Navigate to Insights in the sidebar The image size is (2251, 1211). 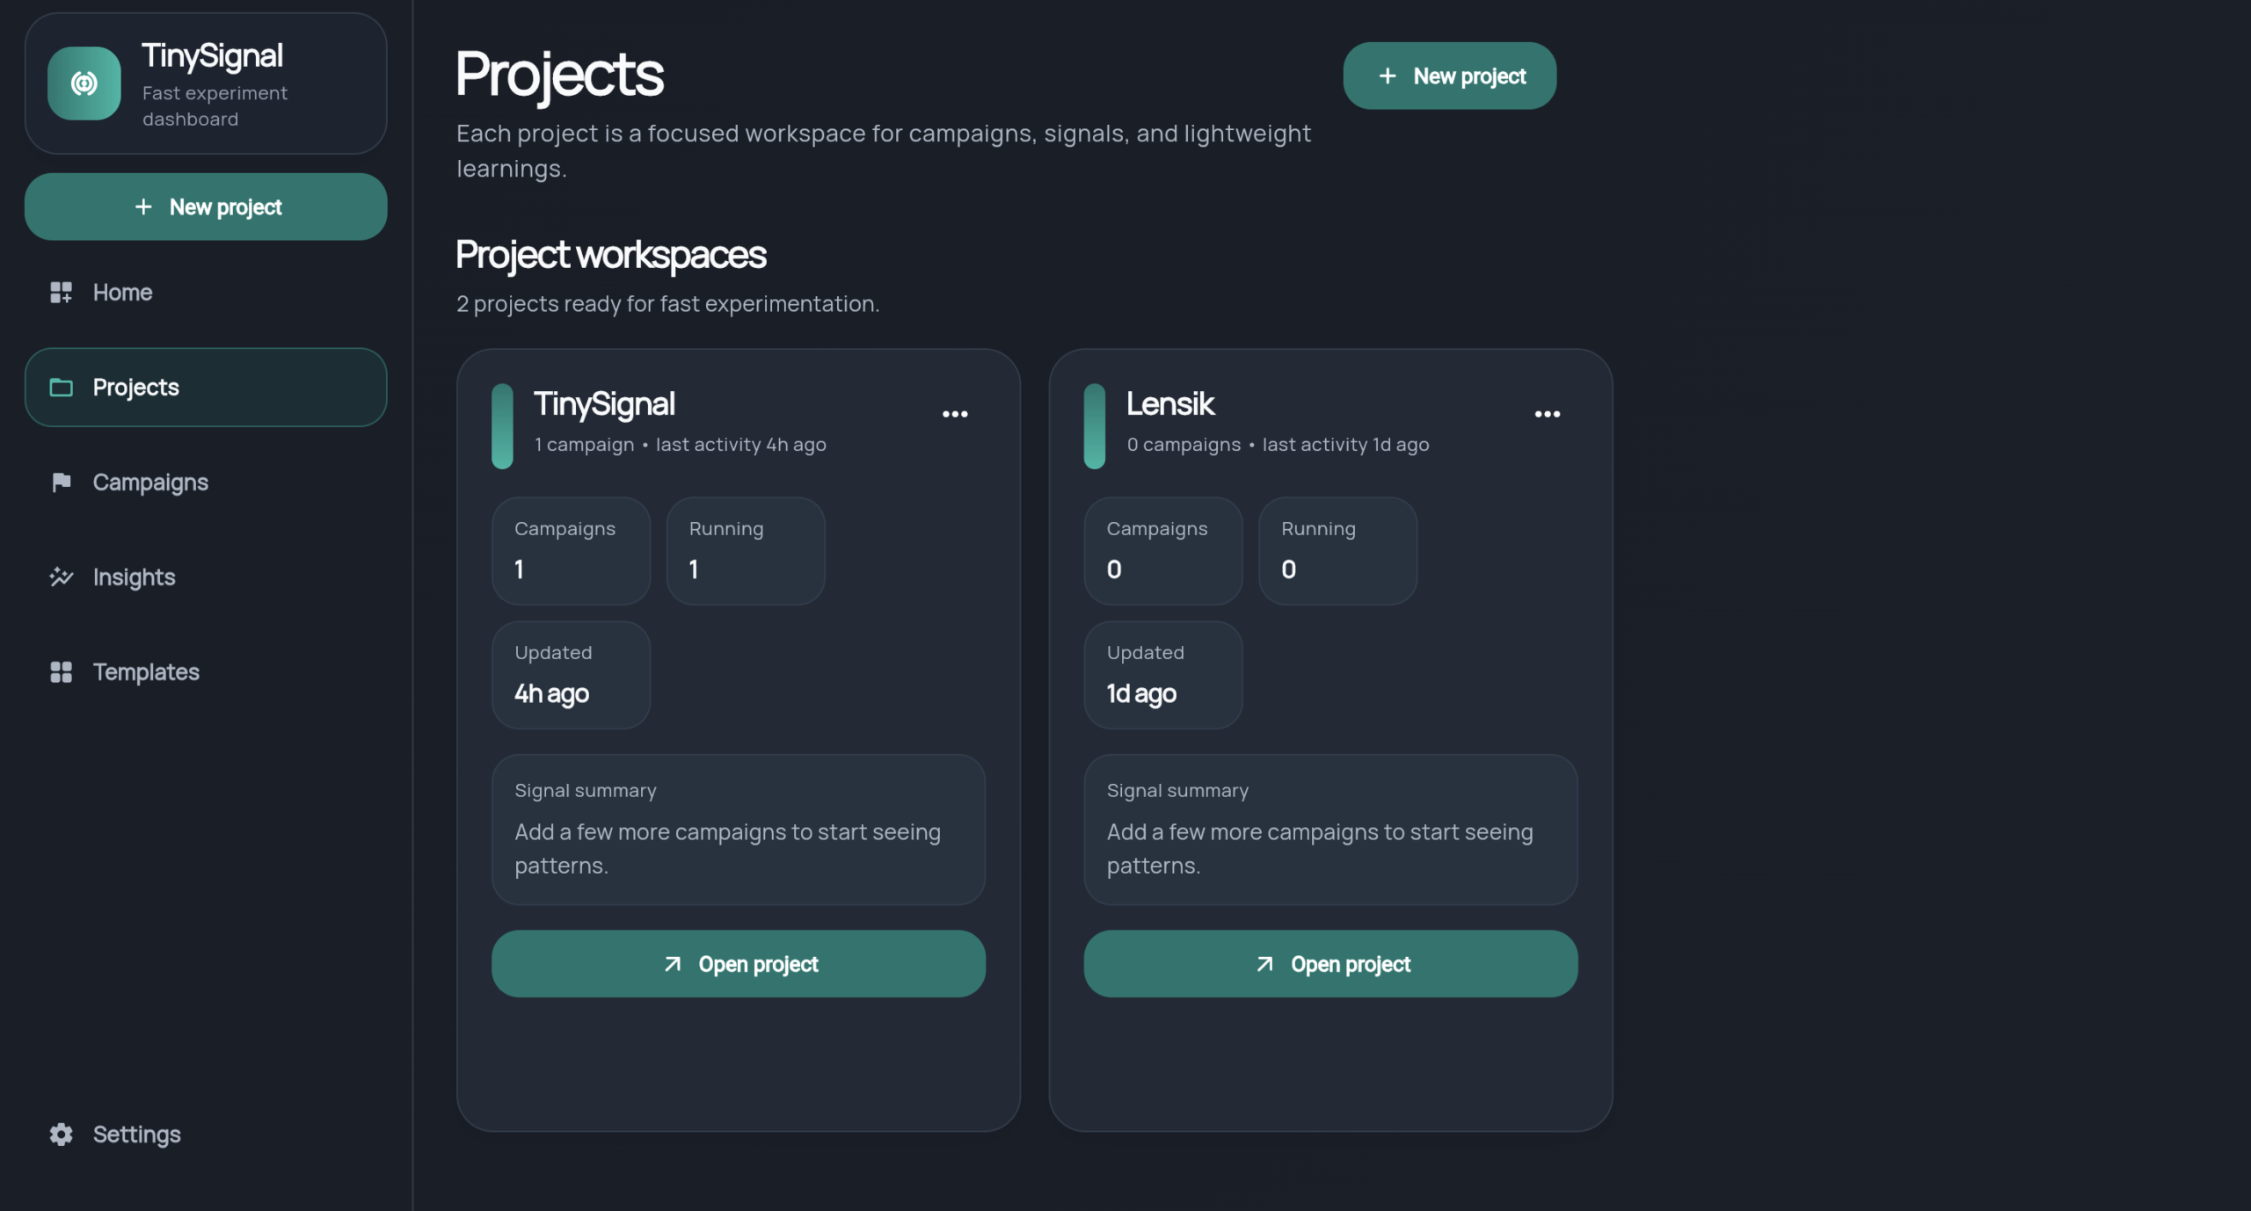(135, 577)
